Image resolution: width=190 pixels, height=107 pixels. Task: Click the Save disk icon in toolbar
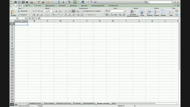pyautogui.click(x=23, y=2)
